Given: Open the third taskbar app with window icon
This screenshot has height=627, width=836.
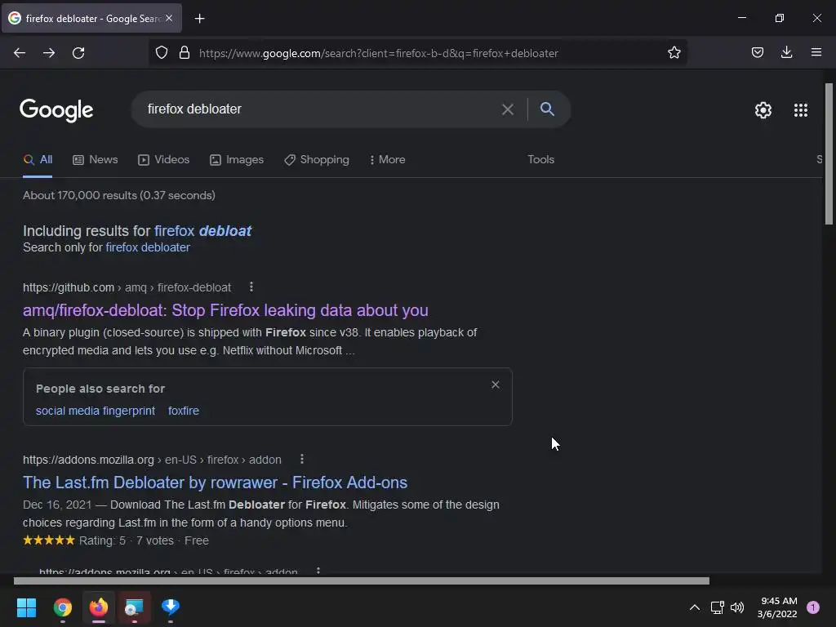Looking at the screenshot, I should 135,607.
